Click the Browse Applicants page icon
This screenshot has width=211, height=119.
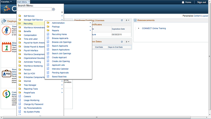pos(48,38)
